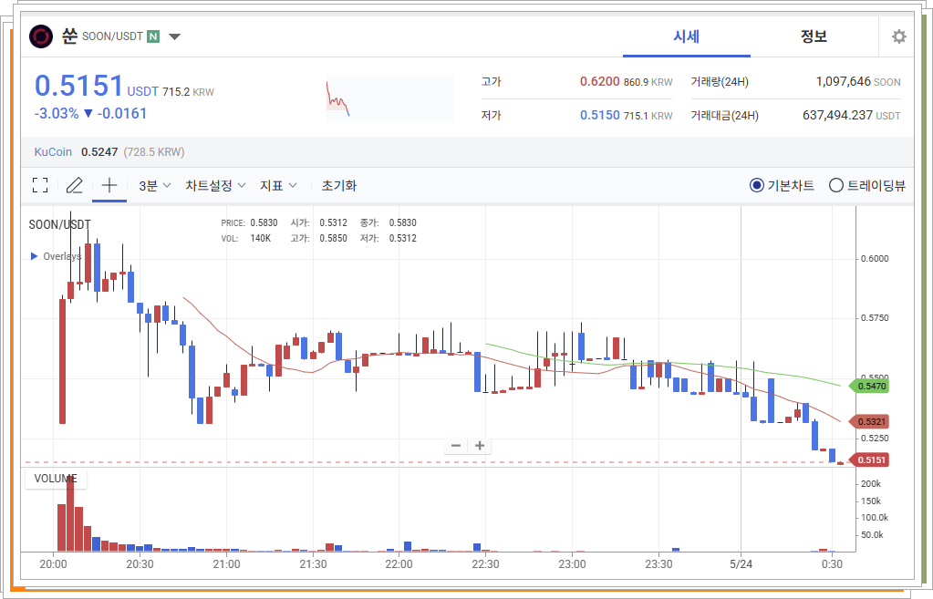
Task: Switch to 트레이딩뷰 with its radio button
Action: point(836,185)
